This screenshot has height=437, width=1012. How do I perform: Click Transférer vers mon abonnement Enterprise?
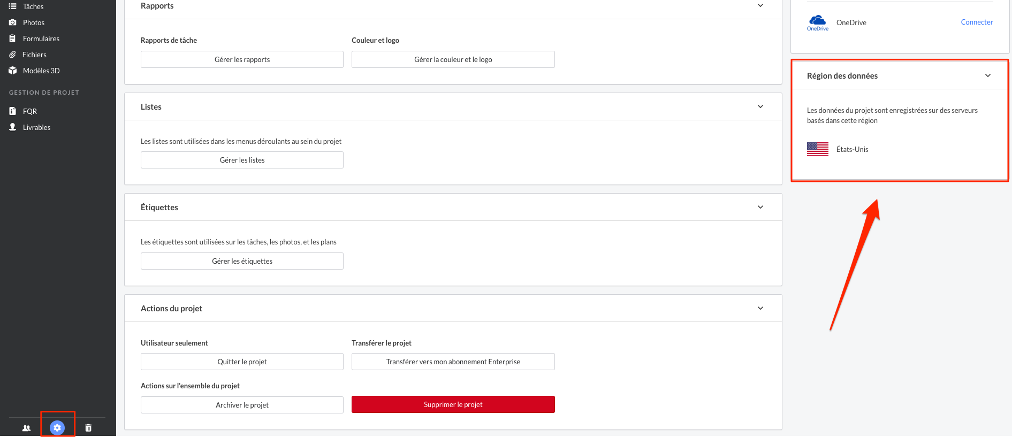click(453, 362)
